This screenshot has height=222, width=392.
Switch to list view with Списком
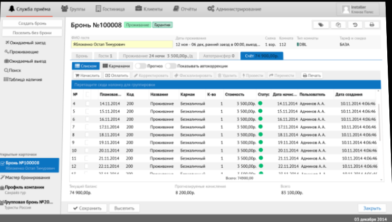click(x=84, y=66)
